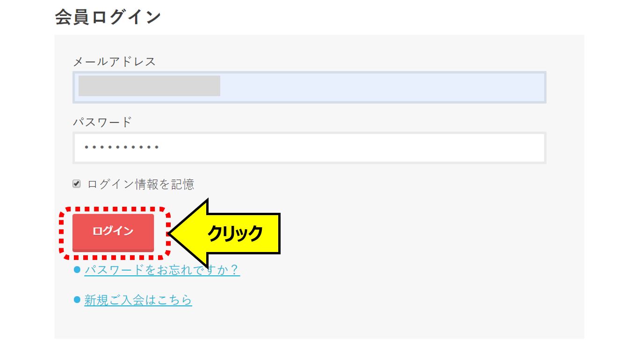The width and height of the screenshot is (643, 350).
Task: Focus the パスワード password input field
Action: point(309,148)
